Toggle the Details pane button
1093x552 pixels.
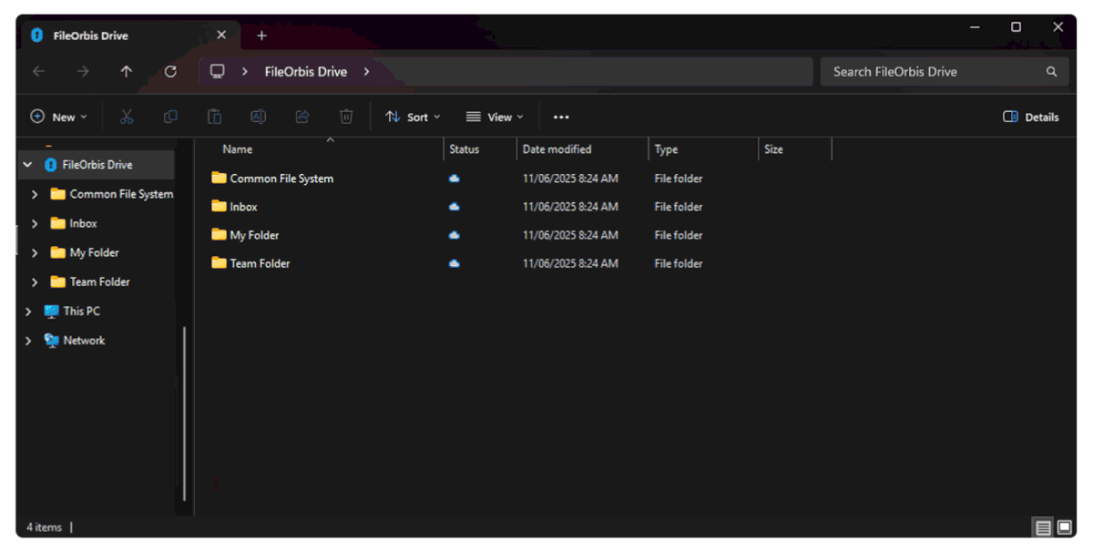click(1031, 117)
